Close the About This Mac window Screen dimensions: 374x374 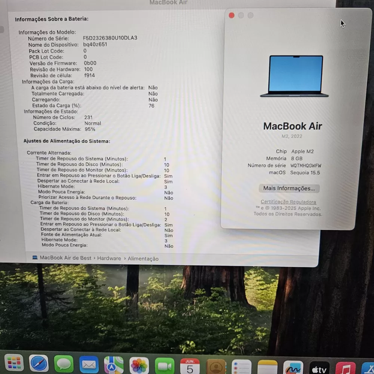232,15
